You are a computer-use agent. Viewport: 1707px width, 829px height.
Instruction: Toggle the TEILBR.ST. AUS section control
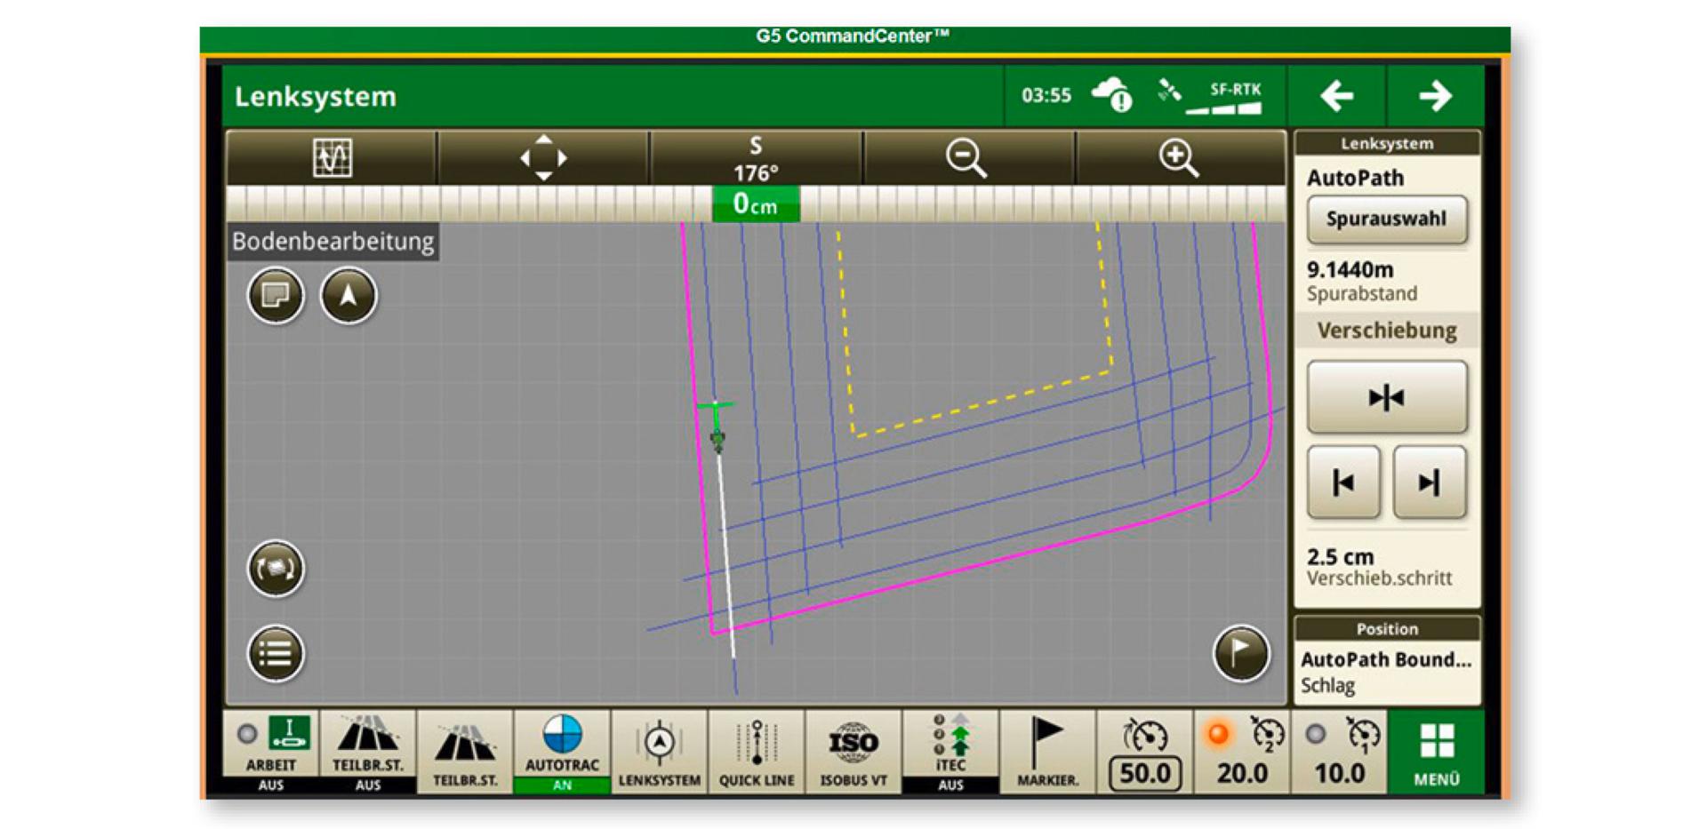pos(368,752)
